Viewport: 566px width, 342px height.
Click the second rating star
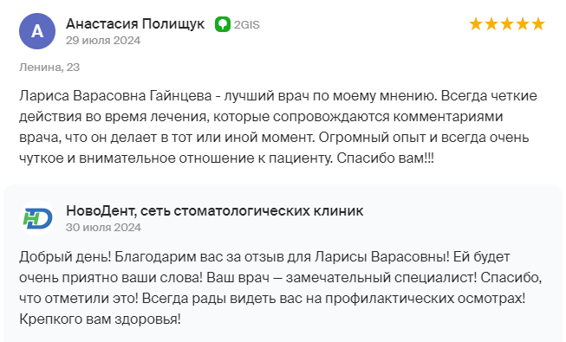tap(491, 24)
